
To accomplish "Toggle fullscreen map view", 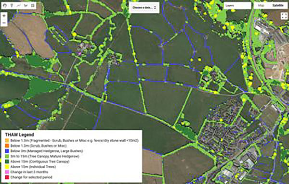I will tap(284, 16).
